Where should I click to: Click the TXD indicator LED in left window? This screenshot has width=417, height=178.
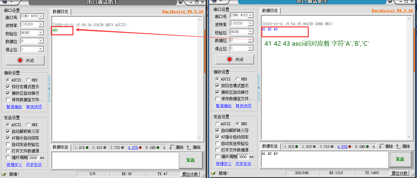(122, 148)
